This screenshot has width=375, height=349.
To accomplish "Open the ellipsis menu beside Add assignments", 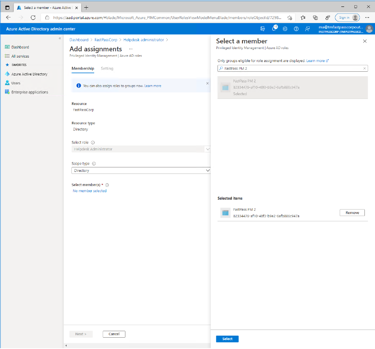I will coord(131,49).
